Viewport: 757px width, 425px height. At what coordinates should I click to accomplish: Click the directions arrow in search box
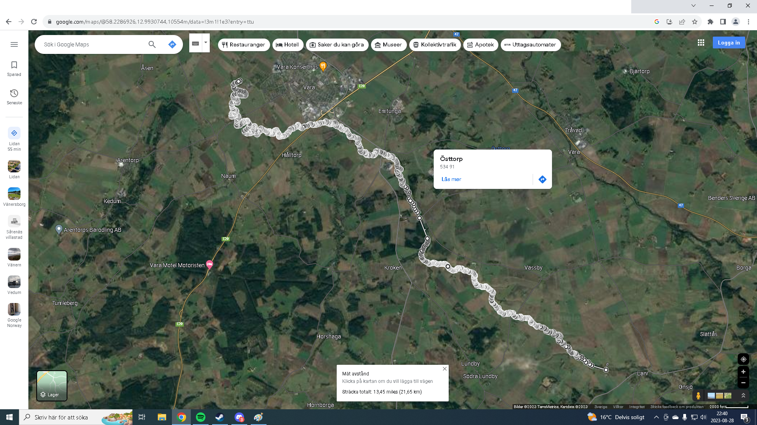pyautogui.click(x=172, y=44)
